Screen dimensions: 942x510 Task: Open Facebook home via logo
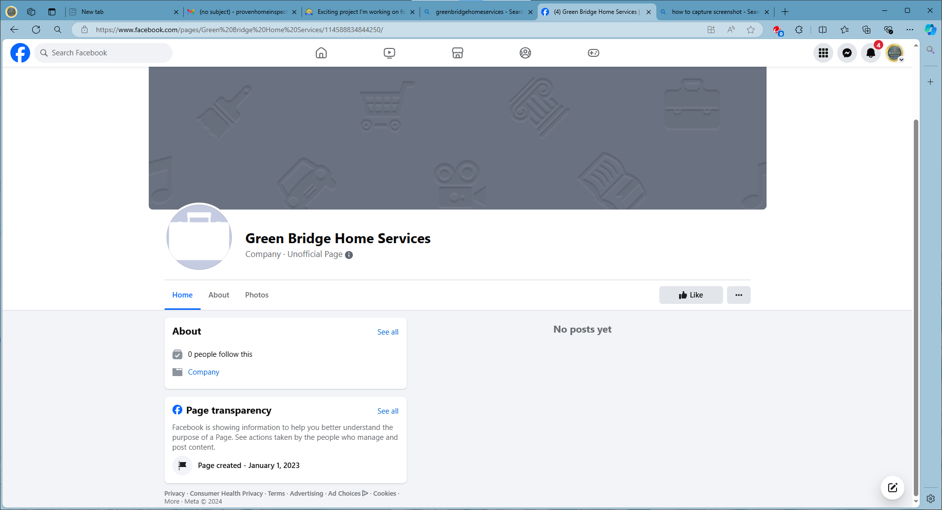pyautogui.click(x=20, y=53)
